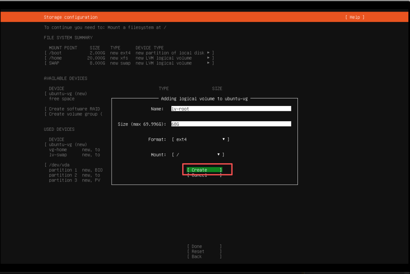Expand the /home filesystem entry arrow
The image size is (410, 274).
pyautogui.click(x=208, y=58)
